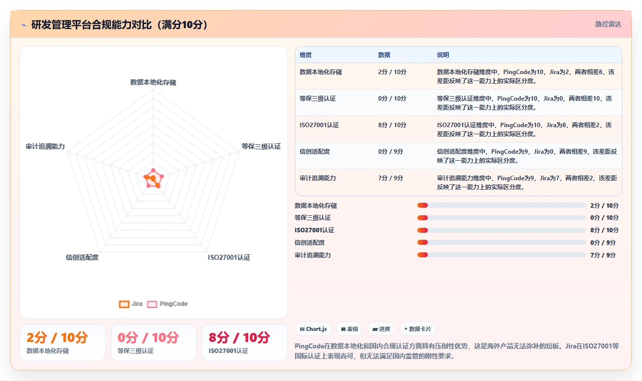The image size is (642, 381).
Task: Click table value 7分 / 9分
Action: pos(391,178)
